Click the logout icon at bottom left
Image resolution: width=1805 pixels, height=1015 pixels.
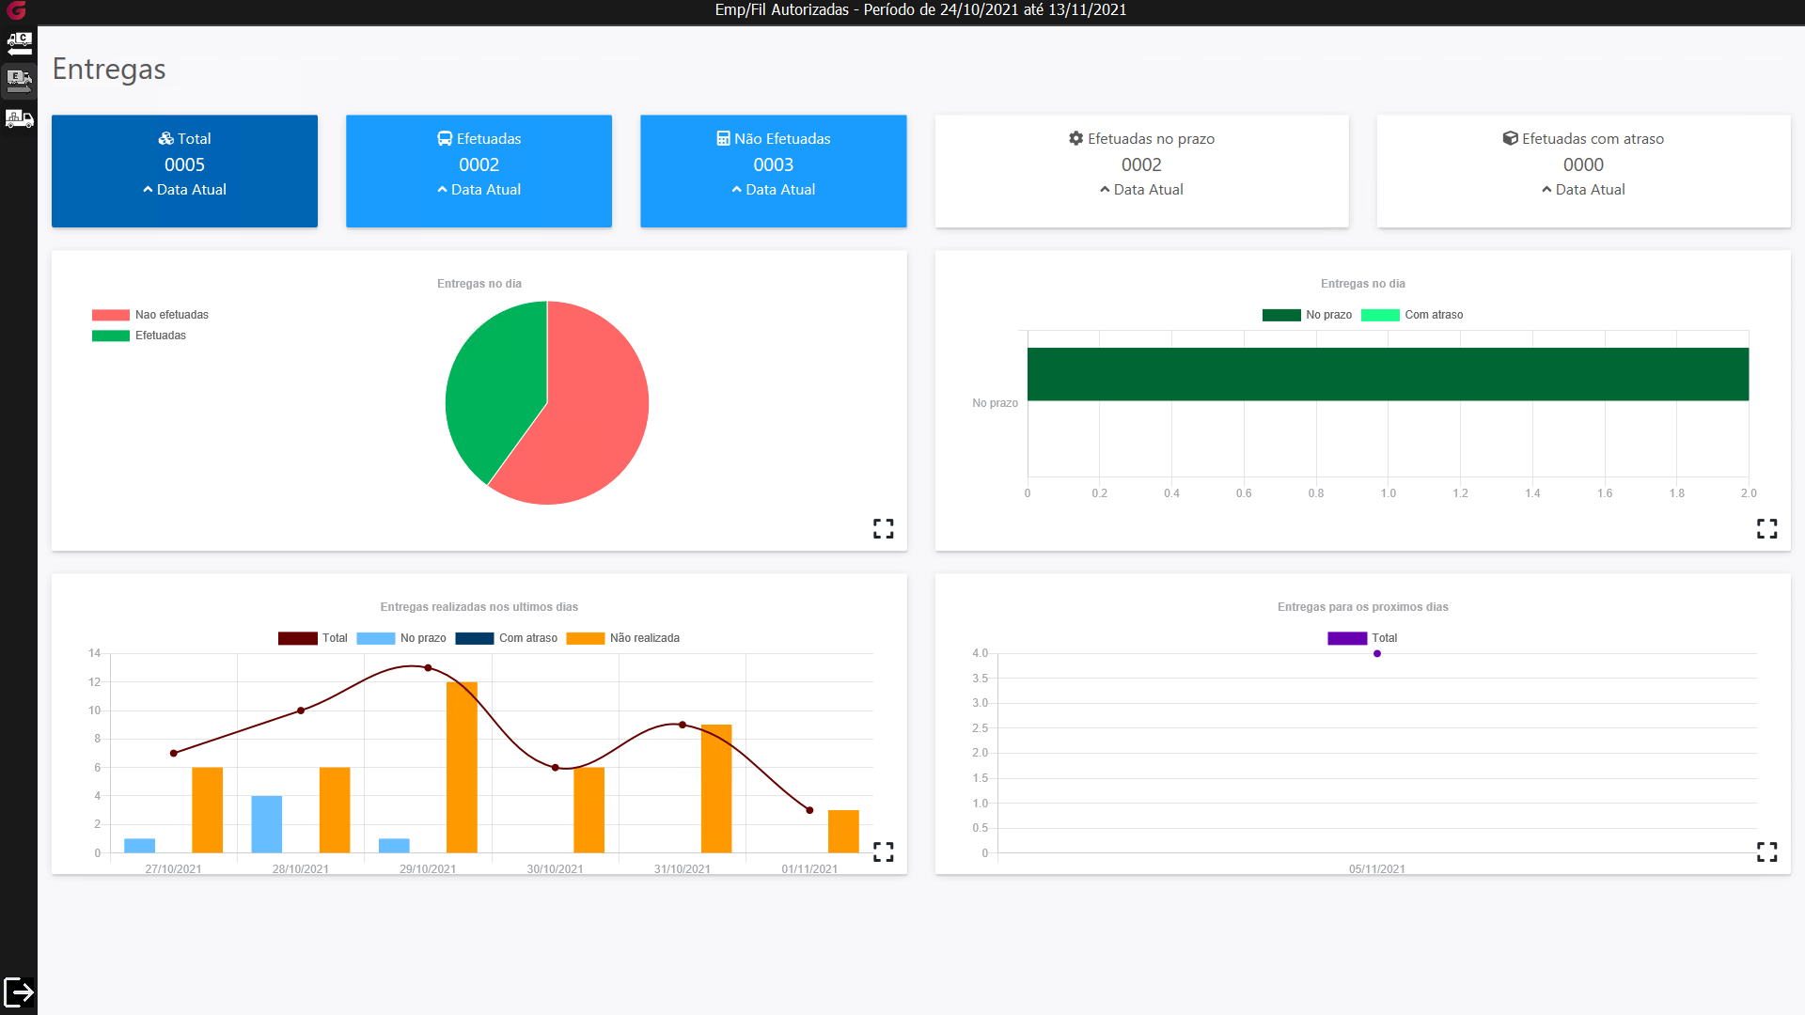(x=19, y=992)
